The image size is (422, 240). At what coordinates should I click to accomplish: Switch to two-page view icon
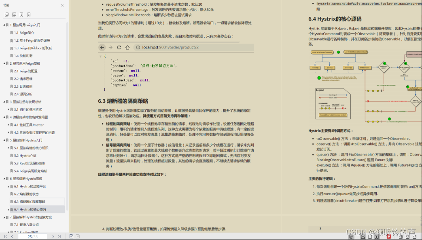click(377, 237)
